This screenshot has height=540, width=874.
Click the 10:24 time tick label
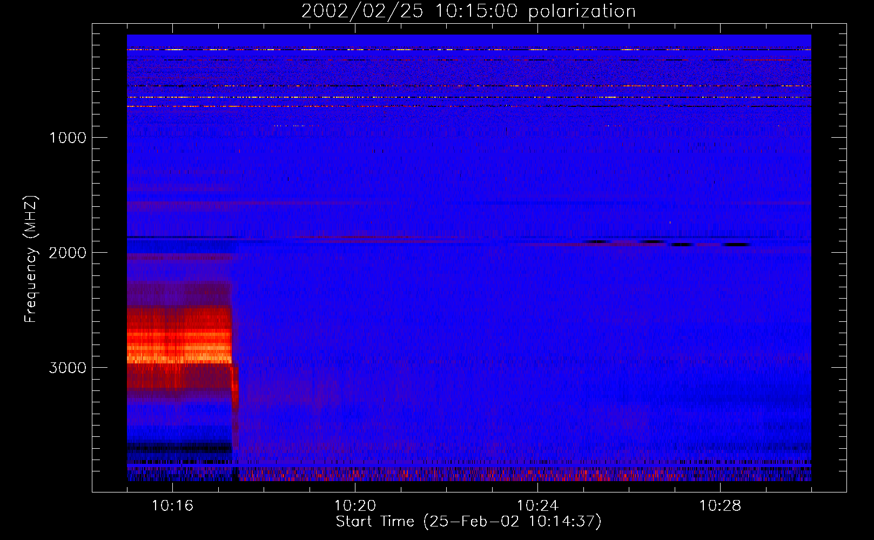click(537, 506)
